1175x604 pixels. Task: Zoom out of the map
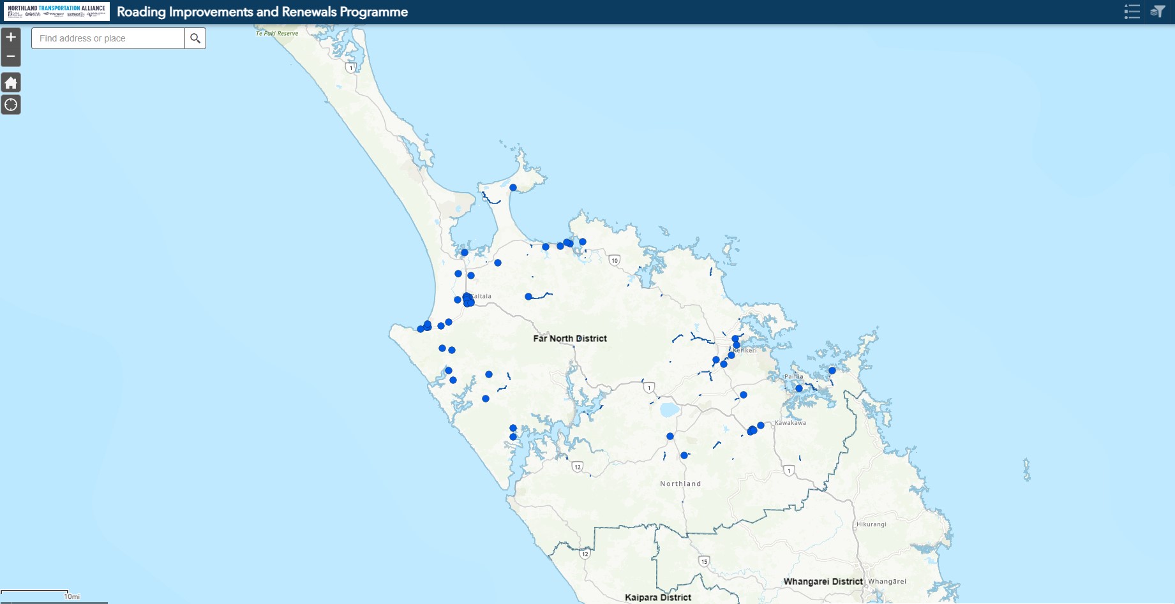click(x=11, y=57)
